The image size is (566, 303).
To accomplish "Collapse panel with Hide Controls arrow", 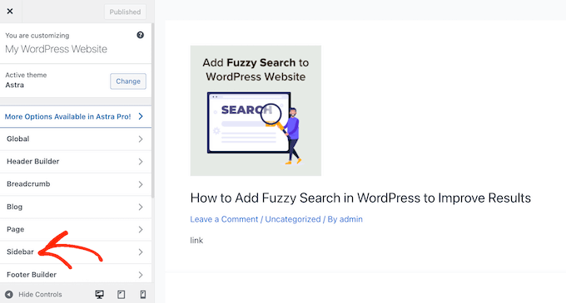I will click(9, 295).
